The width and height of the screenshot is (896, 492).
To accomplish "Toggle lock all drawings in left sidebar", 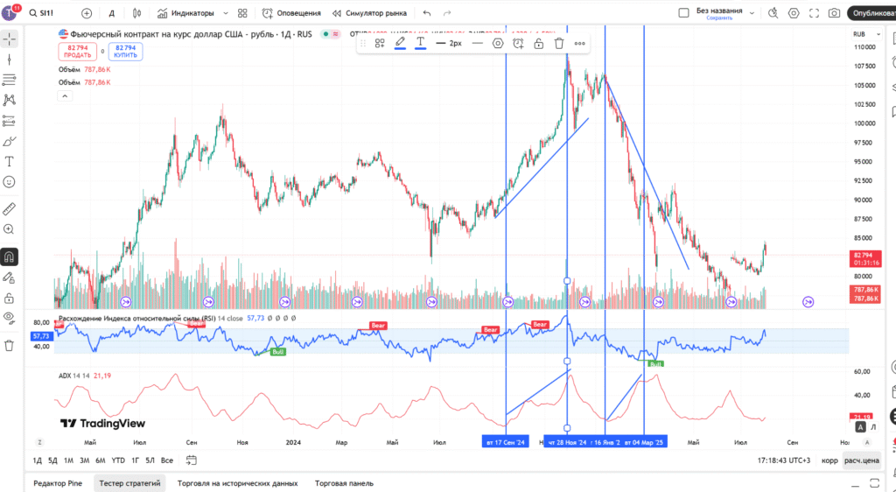I will pos(9,299).
